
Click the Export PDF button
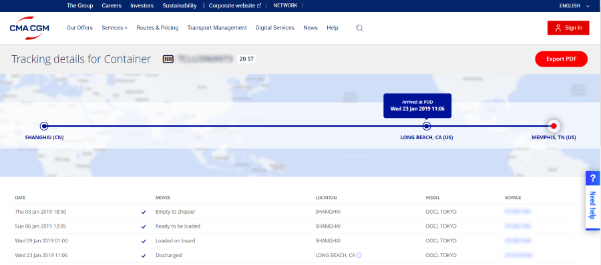pos(561,59)
